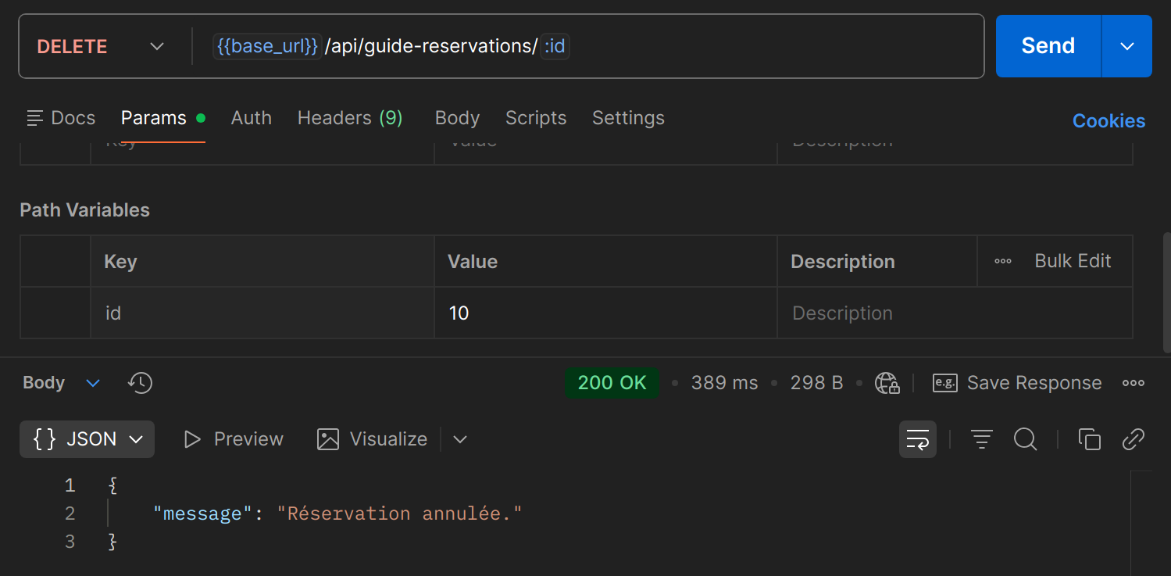
Task: Open the path variables column options icon
Action: click(1003, 261)
